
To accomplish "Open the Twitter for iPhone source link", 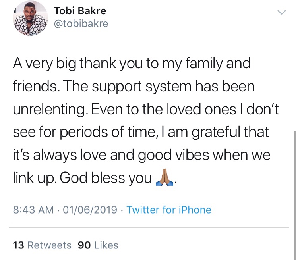I will click(x=169, y=210).
